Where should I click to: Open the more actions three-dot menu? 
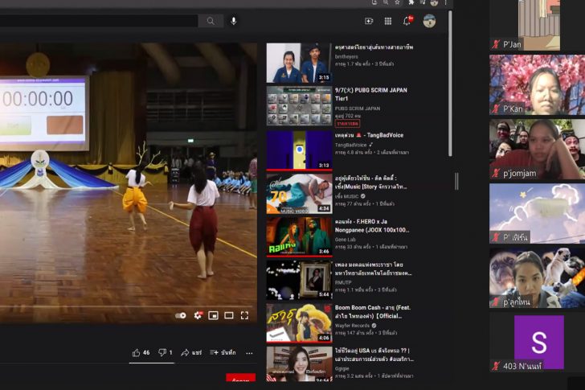pos(249,352)
